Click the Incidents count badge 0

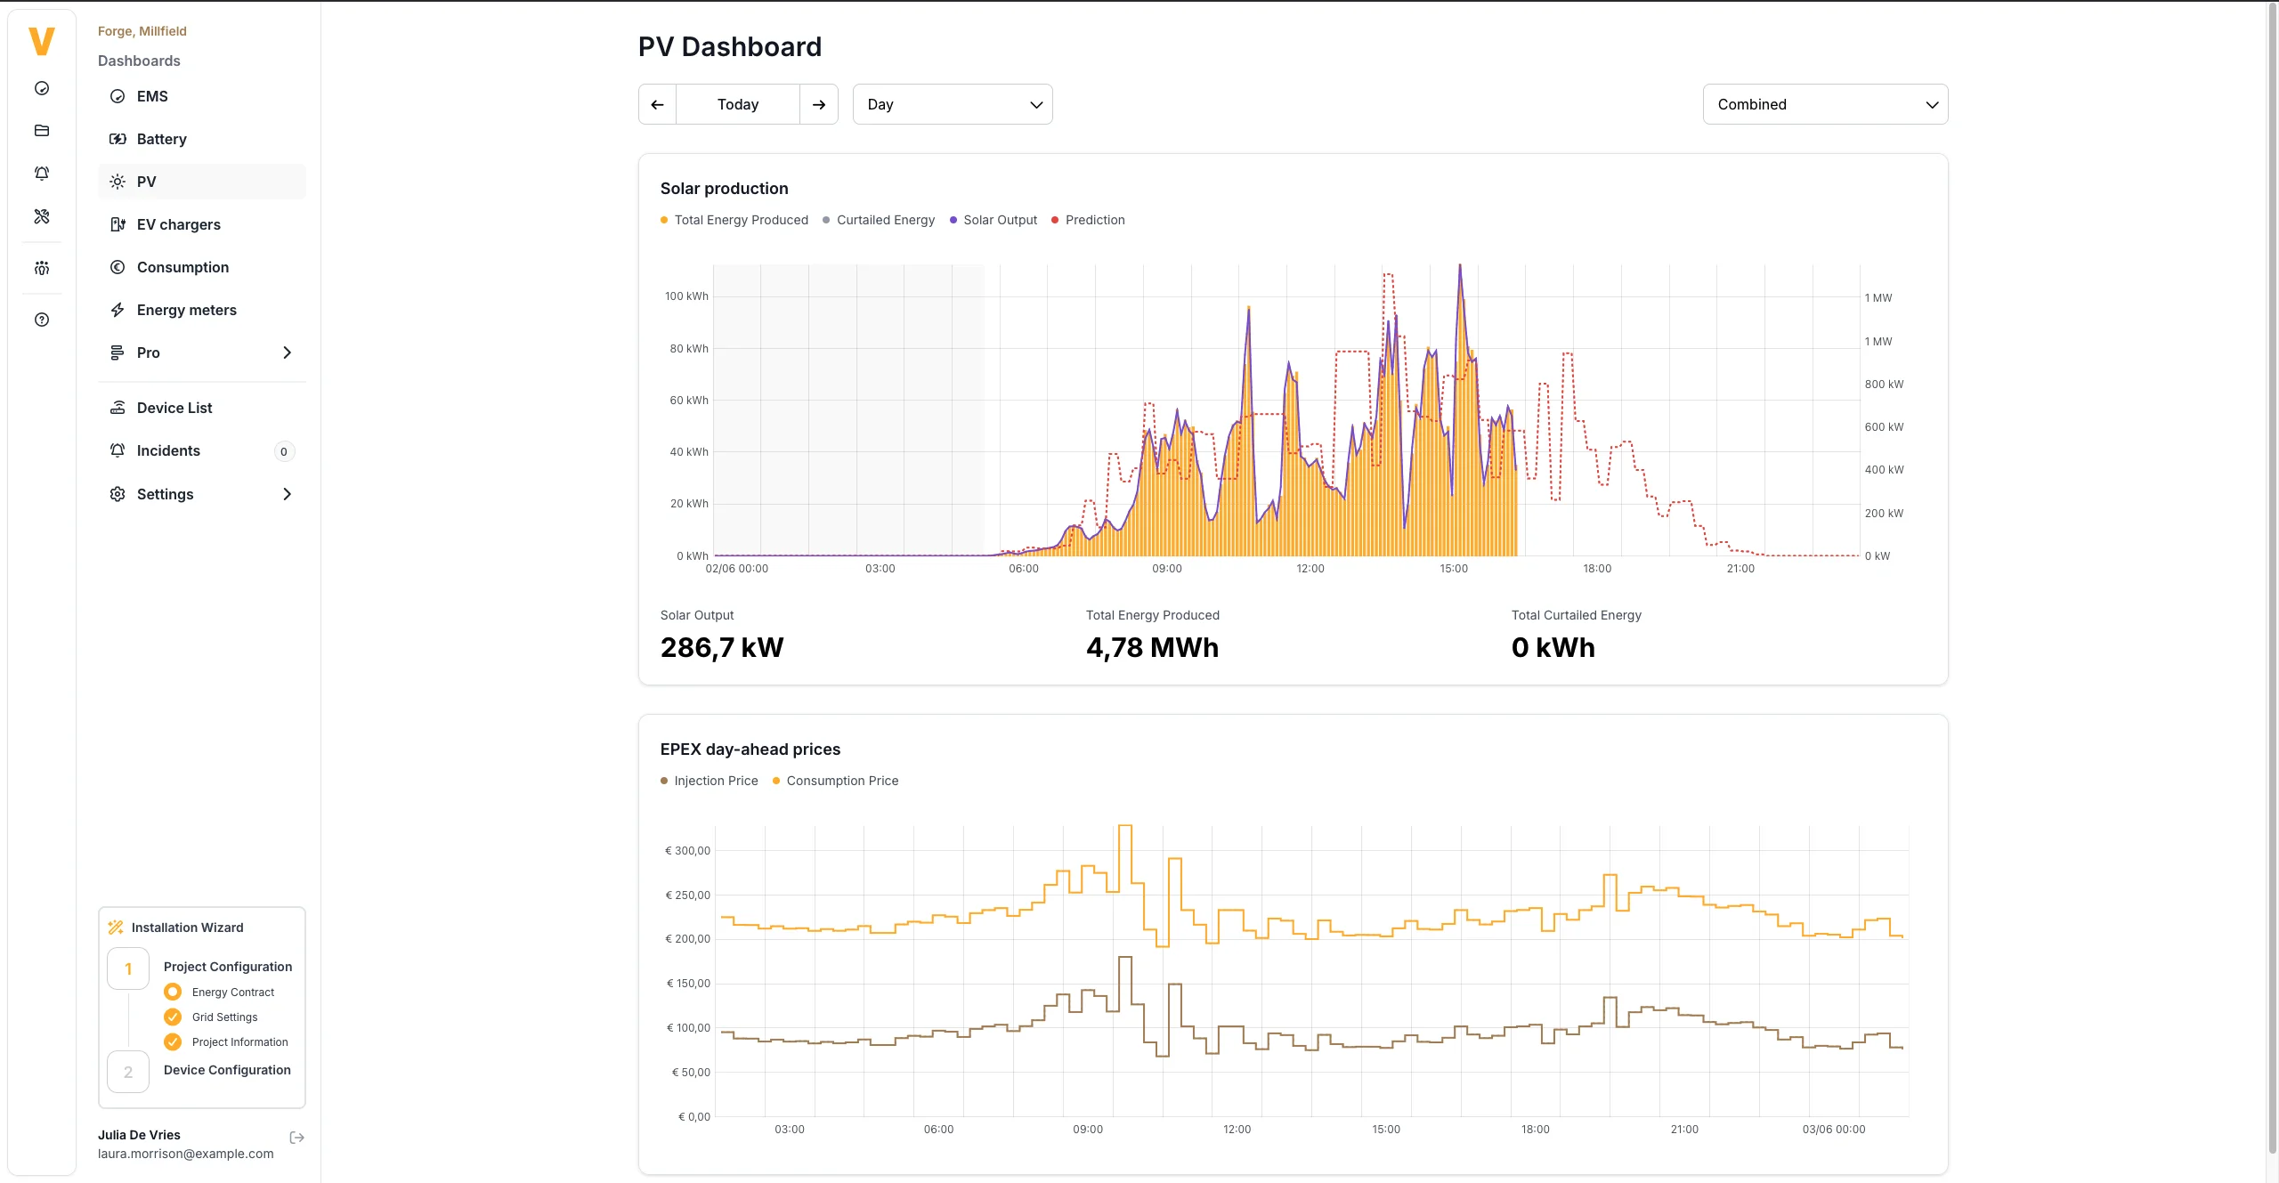click(284, 451)
